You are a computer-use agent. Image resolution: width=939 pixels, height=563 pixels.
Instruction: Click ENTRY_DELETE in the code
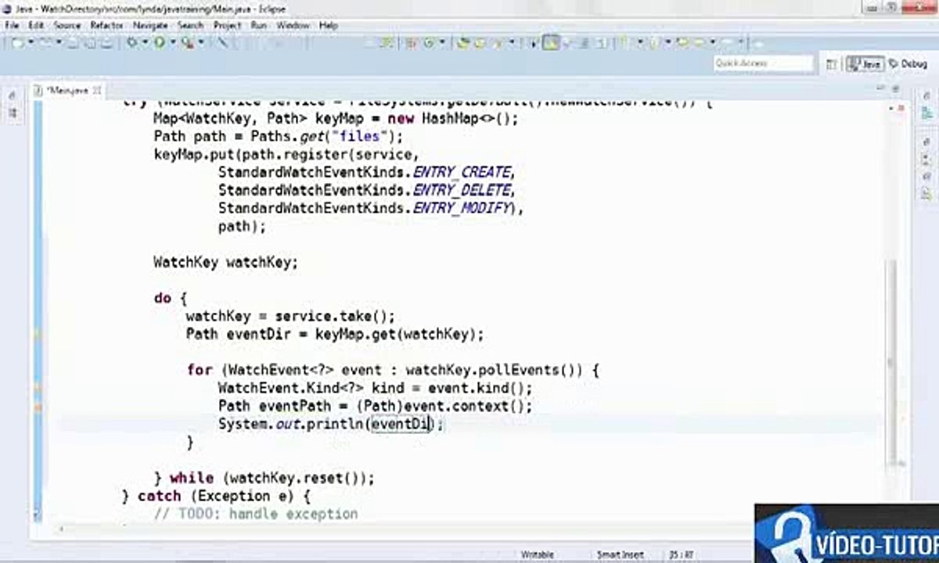[462, 190]
